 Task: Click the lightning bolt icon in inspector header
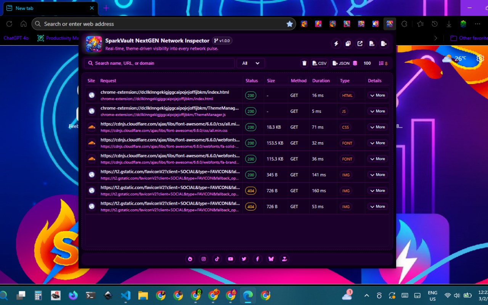tap(336, 44)
